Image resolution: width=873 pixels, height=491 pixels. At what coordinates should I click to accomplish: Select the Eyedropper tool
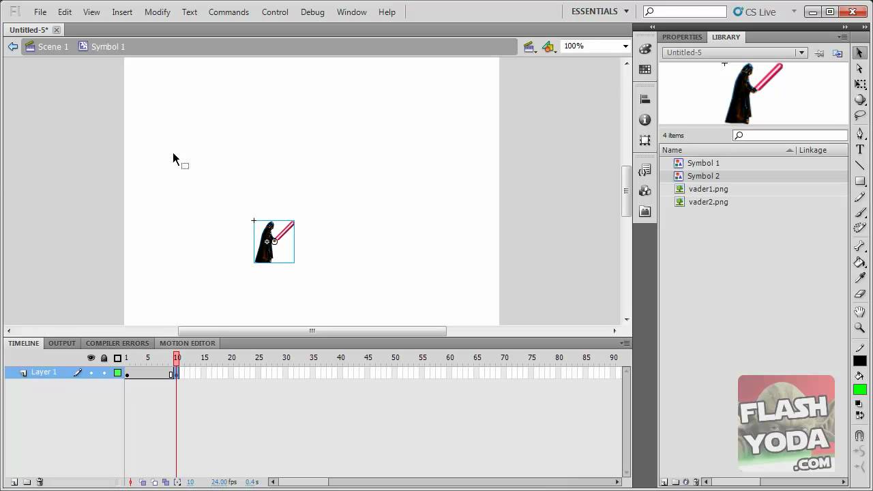pyautogui.click(x=860, y=278)
